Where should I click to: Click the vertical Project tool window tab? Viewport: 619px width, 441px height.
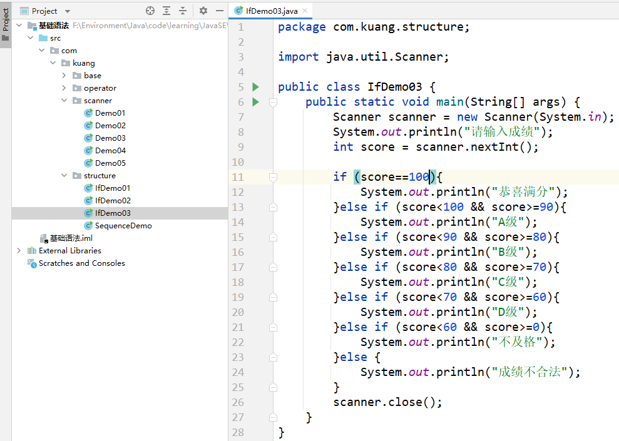[6, 24]
